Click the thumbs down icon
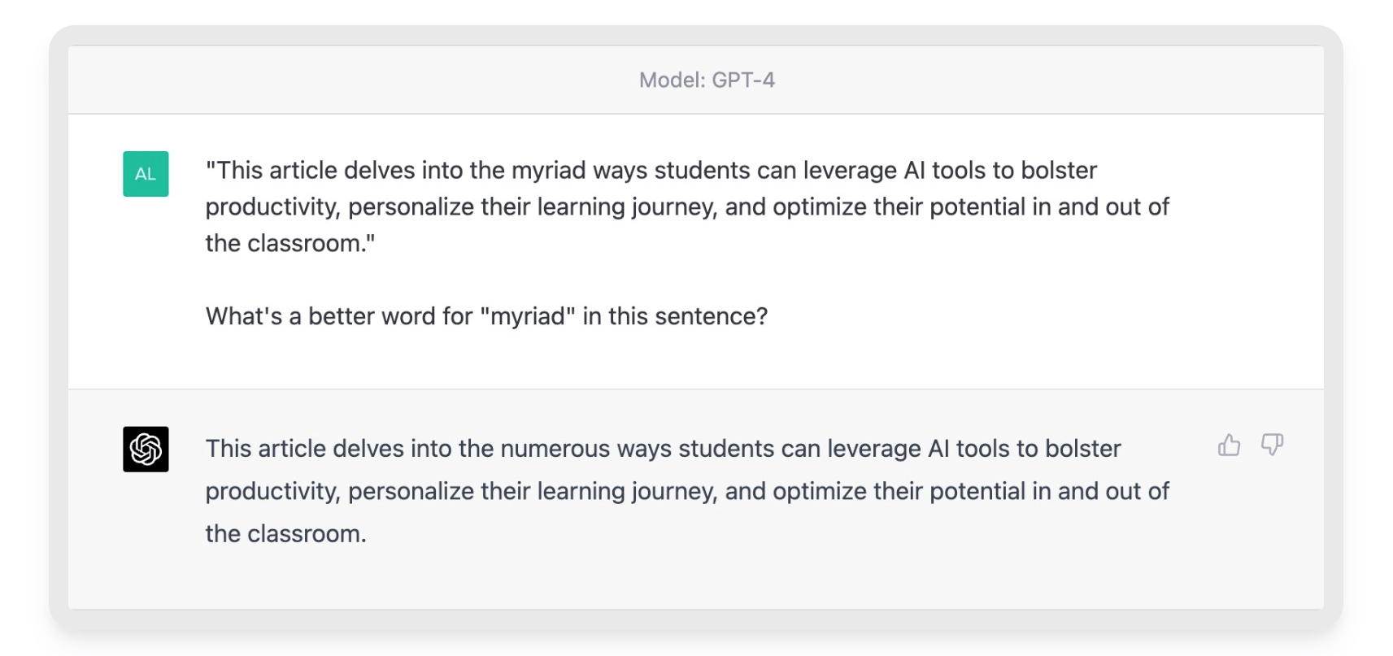1393x656 pixels. (1272, 445)
